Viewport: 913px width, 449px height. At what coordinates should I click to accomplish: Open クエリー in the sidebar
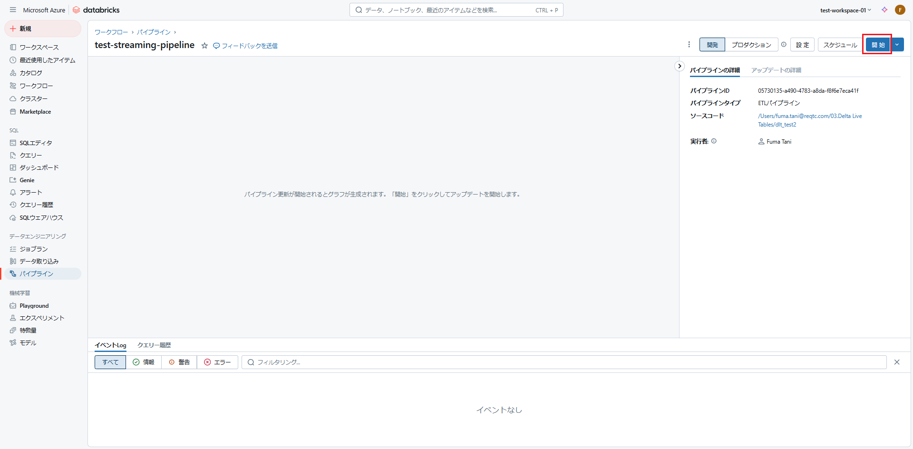point(43,155)
